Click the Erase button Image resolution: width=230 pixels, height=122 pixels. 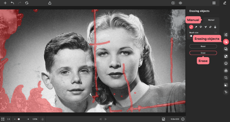click(x=203, y=53)
